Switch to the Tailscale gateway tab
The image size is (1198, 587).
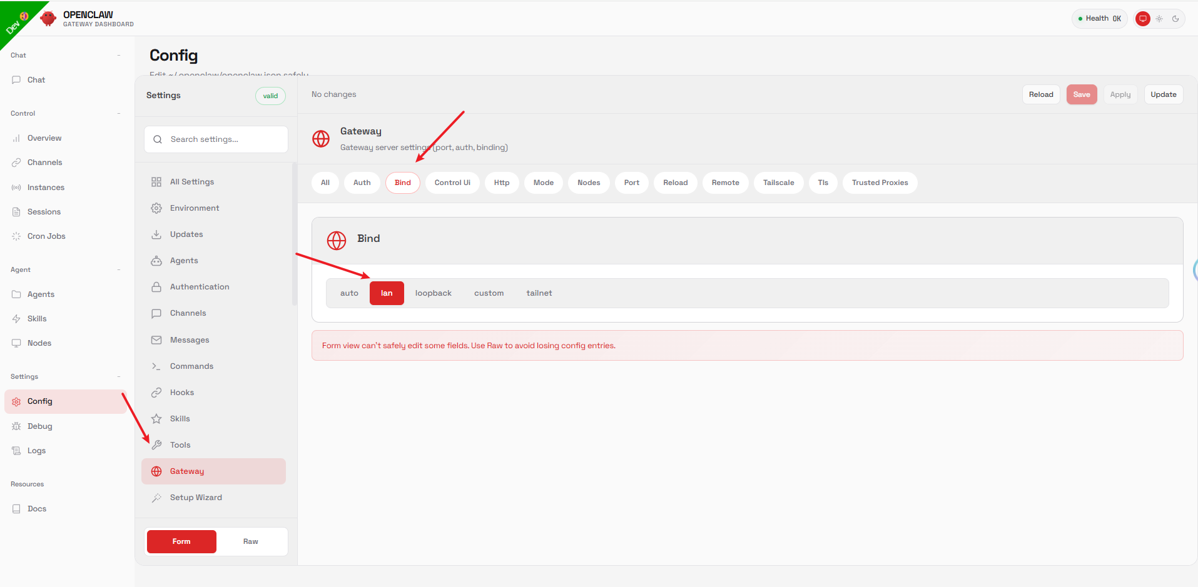tap(778, 183)
